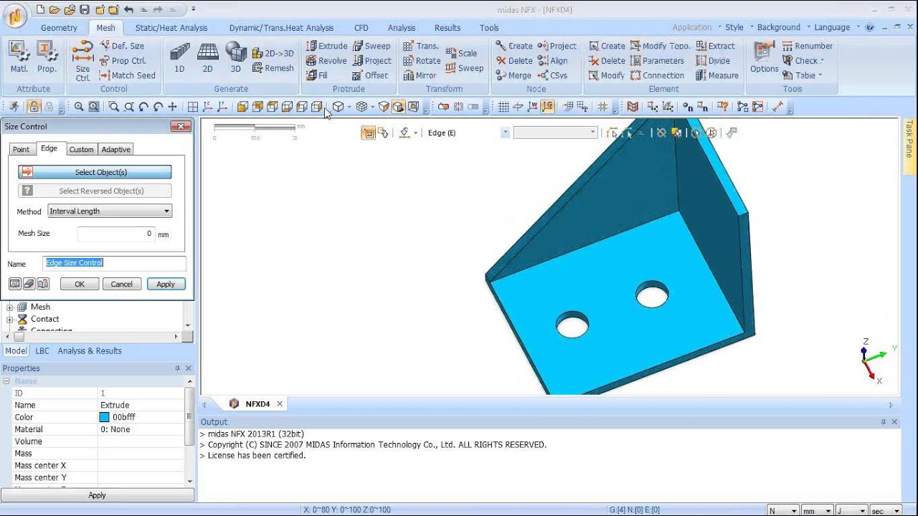The image size is (918, 516).
Task: Toggle the orange view lock icon
Action: point(34,107)
